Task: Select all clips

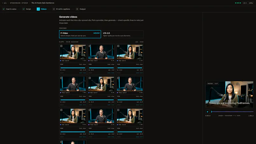Action: tap(137, 42)
